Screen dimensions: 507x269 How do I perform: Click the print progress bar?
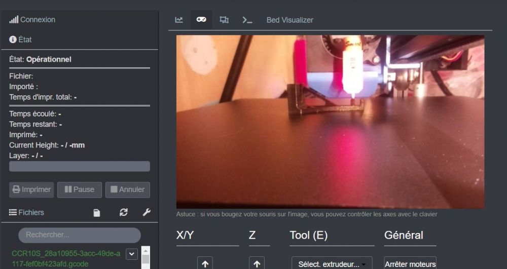click(80, 166)
